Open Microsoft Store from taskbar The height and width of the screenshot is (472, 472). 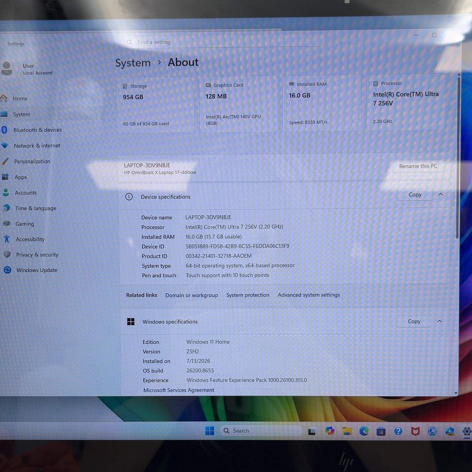pos(381,431)
